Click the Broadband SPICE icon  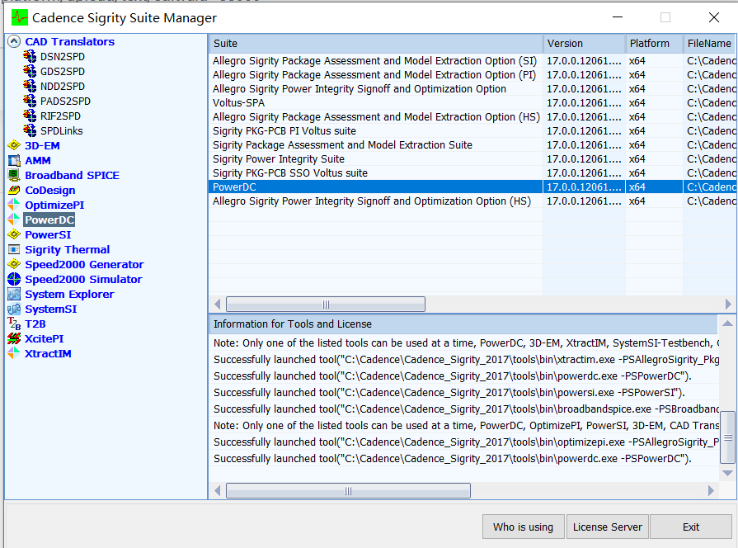14,175
